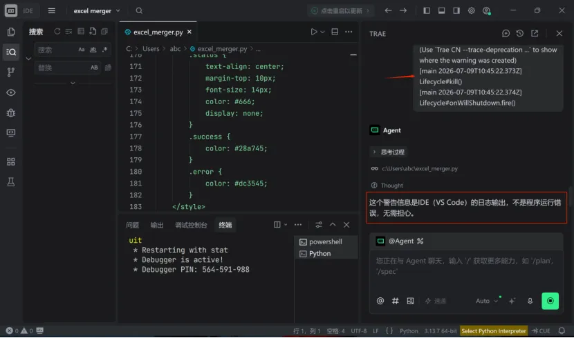
Task: Switch to the 调试控制台 panel tab
Action: 191,225
